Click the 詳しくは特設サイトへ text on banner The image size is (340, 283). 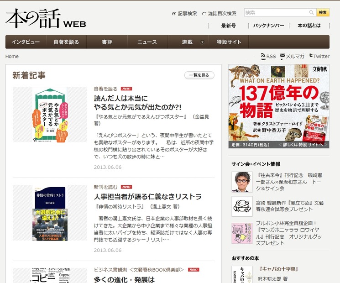tap(303, 145)
